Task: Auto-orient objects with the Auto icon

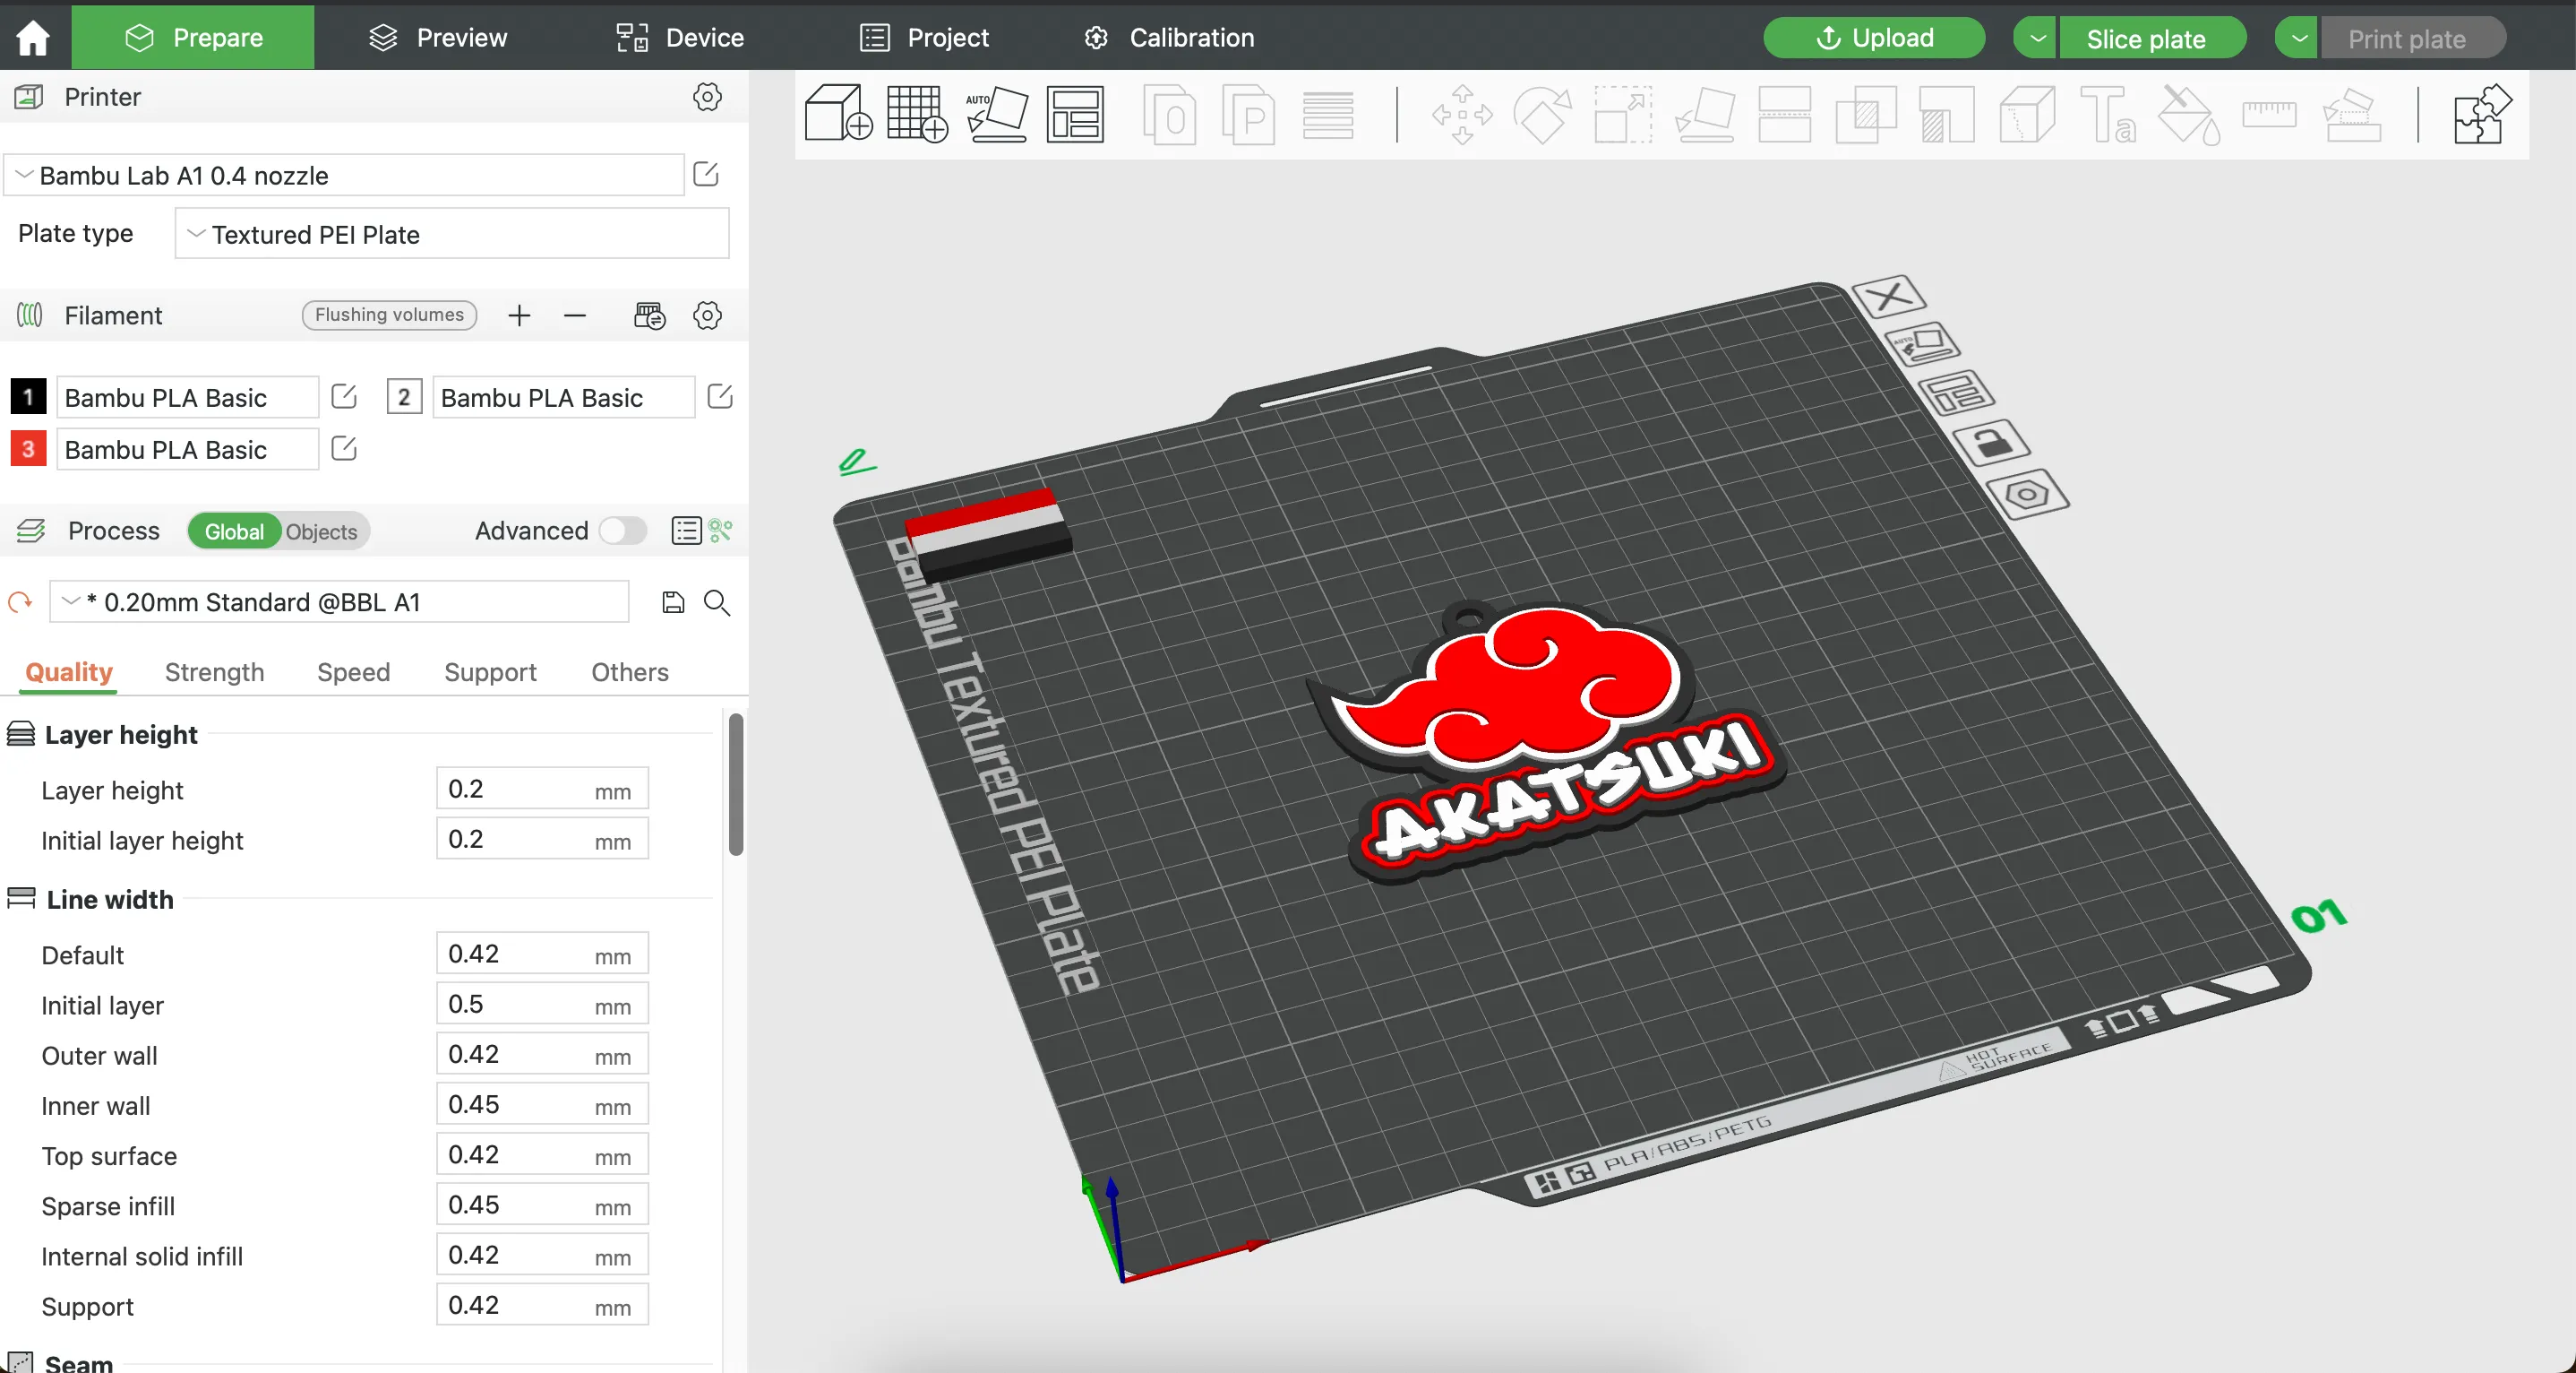Action: [996, 113]
